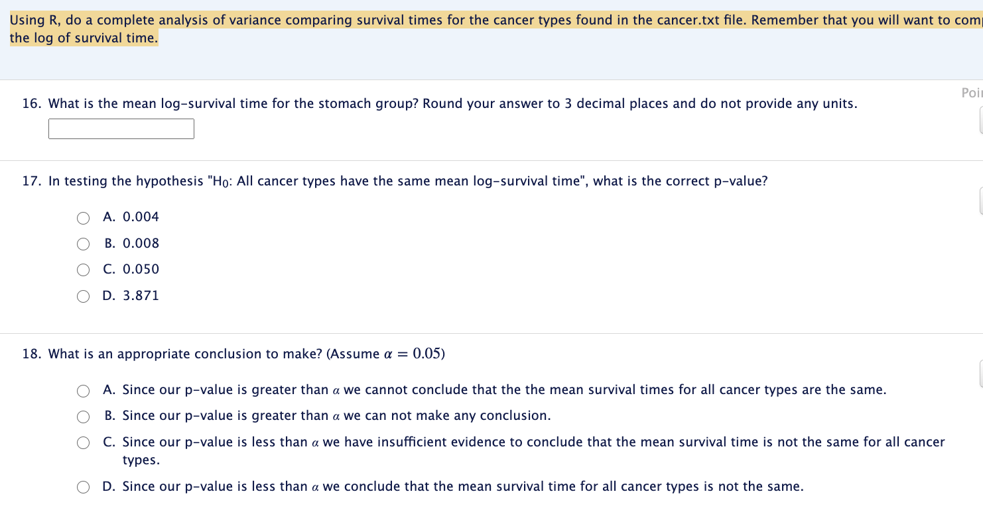
Task: Click the points box beside question 16
Action: 981,120
